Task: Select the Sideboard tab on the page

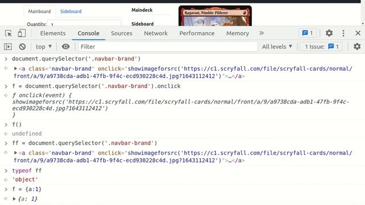Action: pyautogui.click(x=71, y=11)
